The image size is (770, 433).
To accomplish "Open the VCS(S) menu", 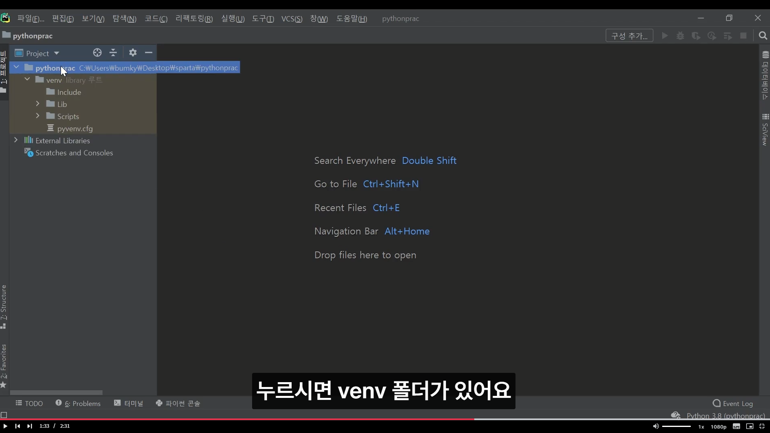I will [x=292, y=19].
